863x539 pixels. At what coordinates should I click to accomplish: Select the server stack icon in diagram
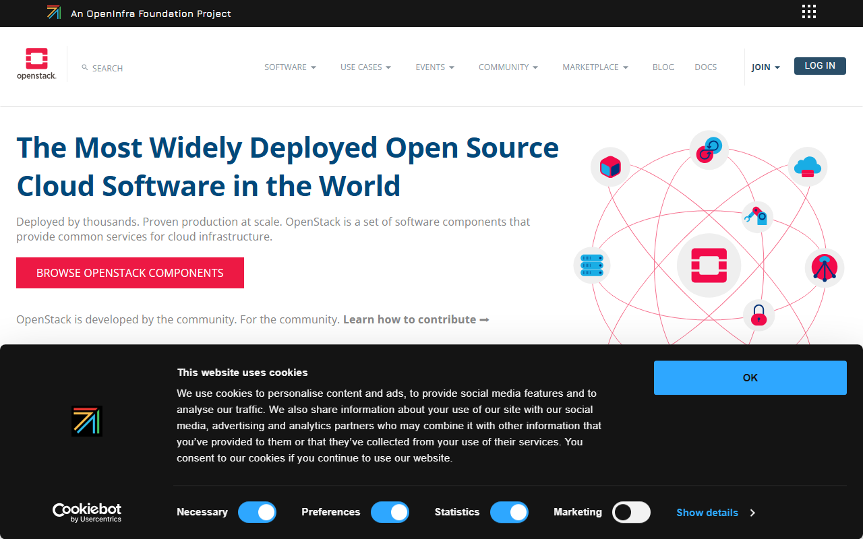coord(591,265)
